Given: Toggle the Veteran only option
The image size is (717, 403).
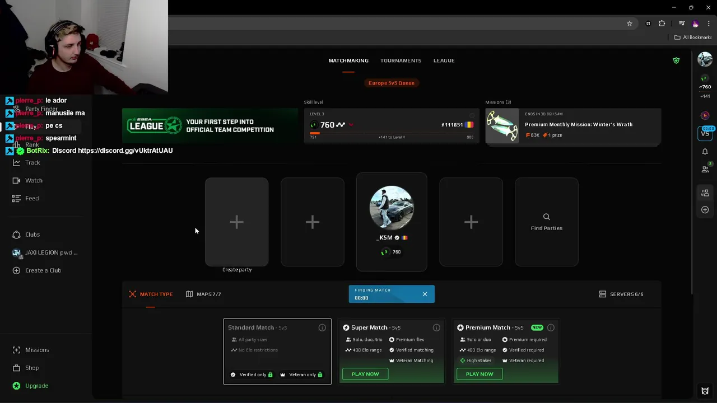Looking at the screenshot, I should coord(301,374).
